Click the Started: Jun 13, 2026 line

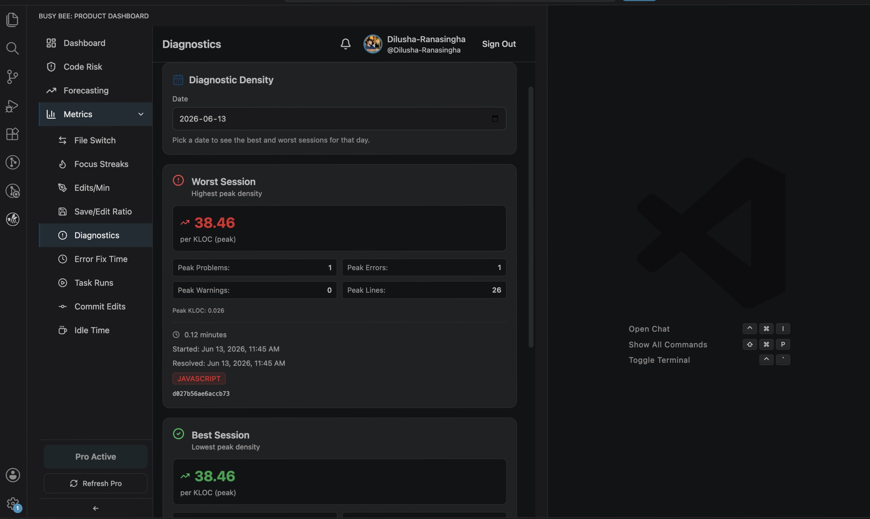[226, 349]
